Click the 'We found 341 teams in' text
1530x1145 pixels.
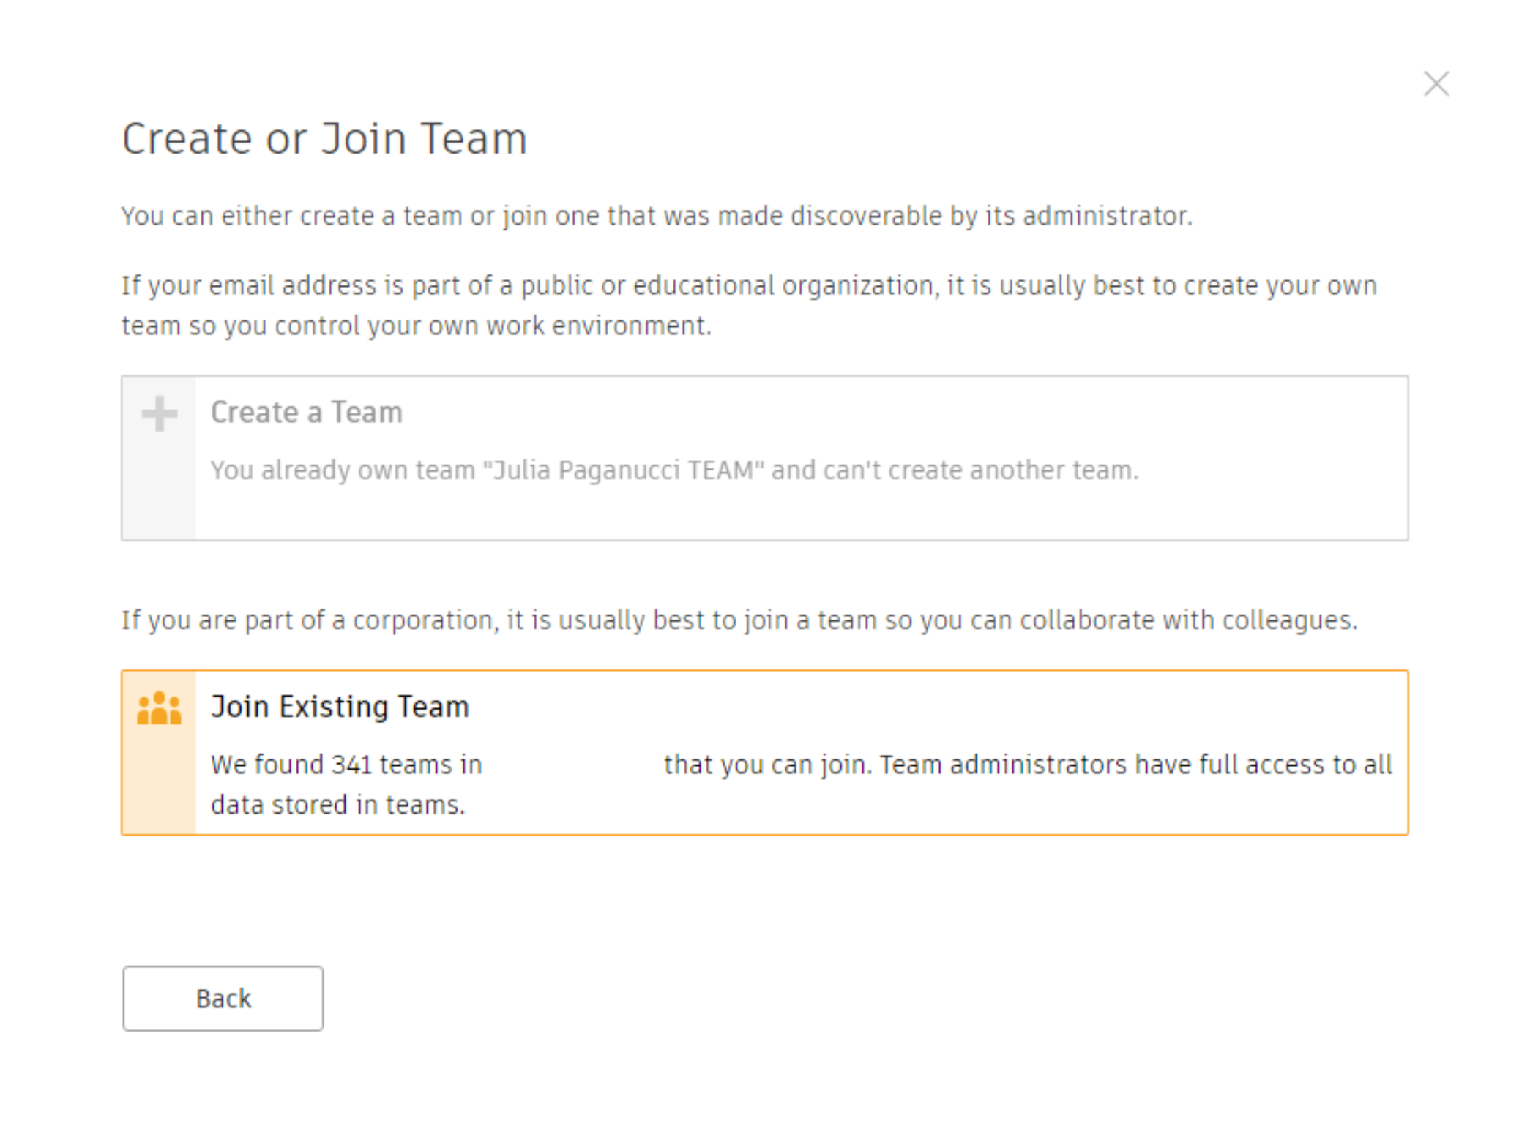(x=346, y=765)
